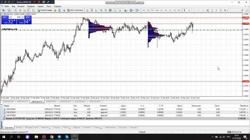Switch timeframe to M5
The width and height of the screenshot is (250, 140).
[x=148, y=10]
